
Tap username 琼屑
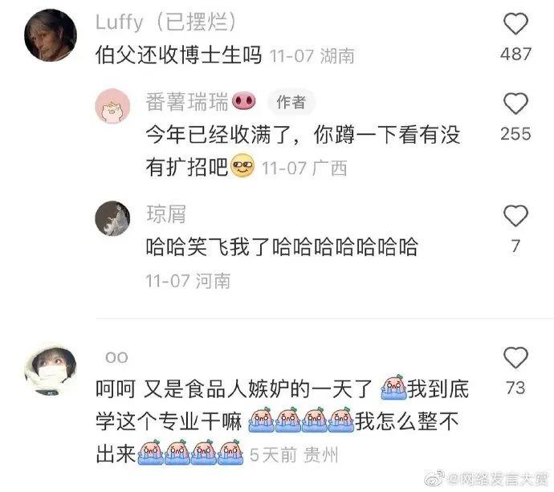click(166, 214)
